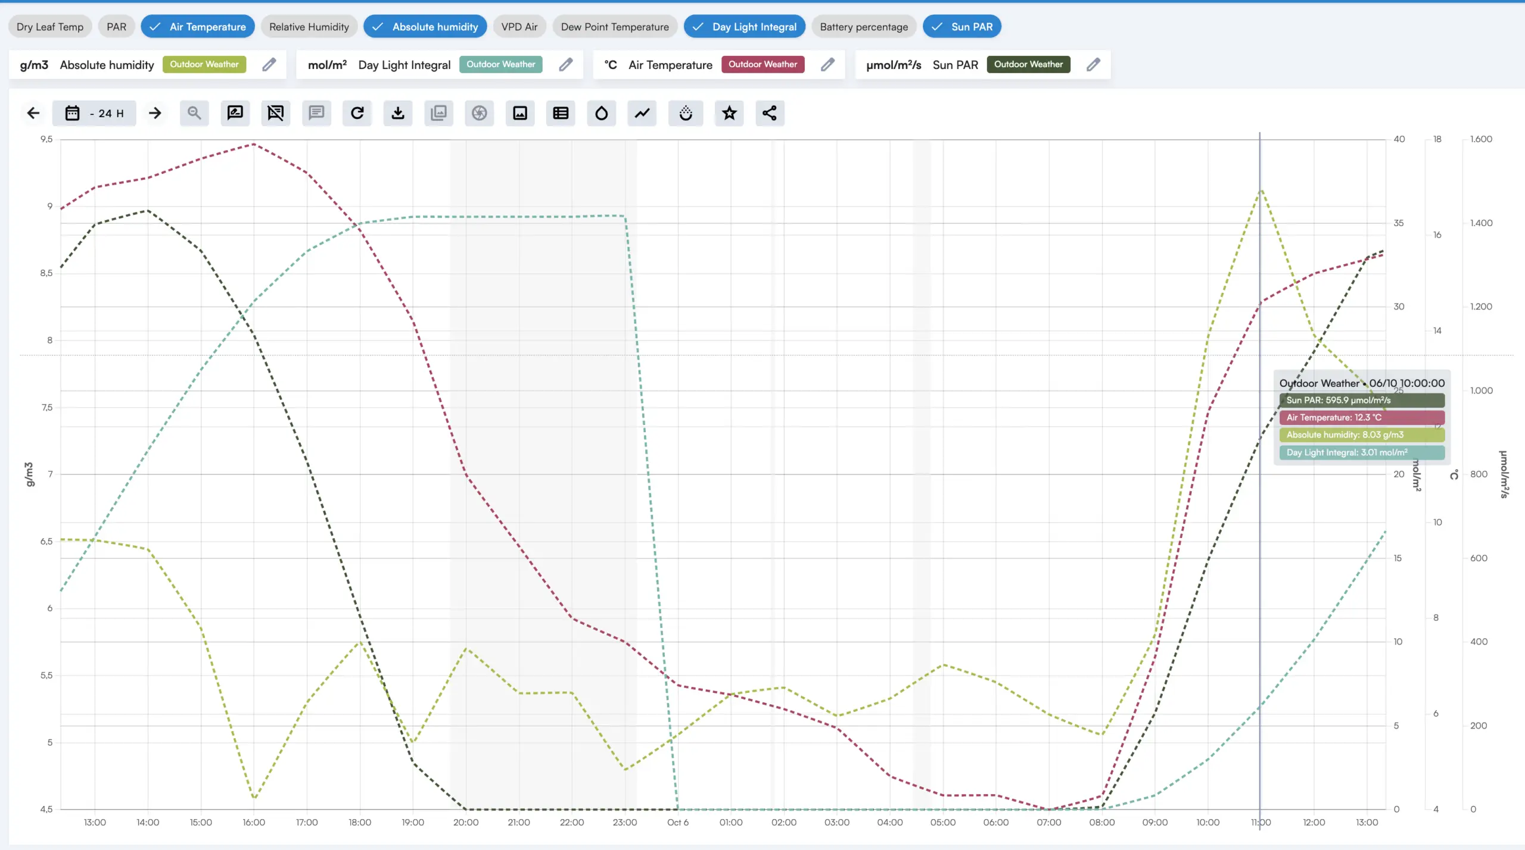Image resolution: width=1525 pixels, height=850 pixels.
Task: Disable Air Temperature chip
Action: 198,27
